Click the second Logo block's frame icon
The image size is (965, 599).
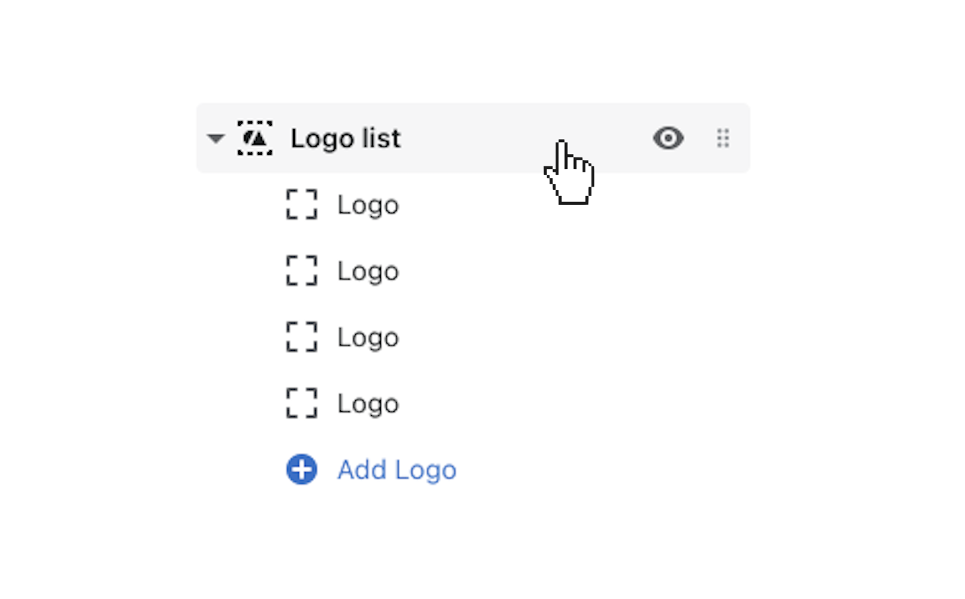coord(301,270)
